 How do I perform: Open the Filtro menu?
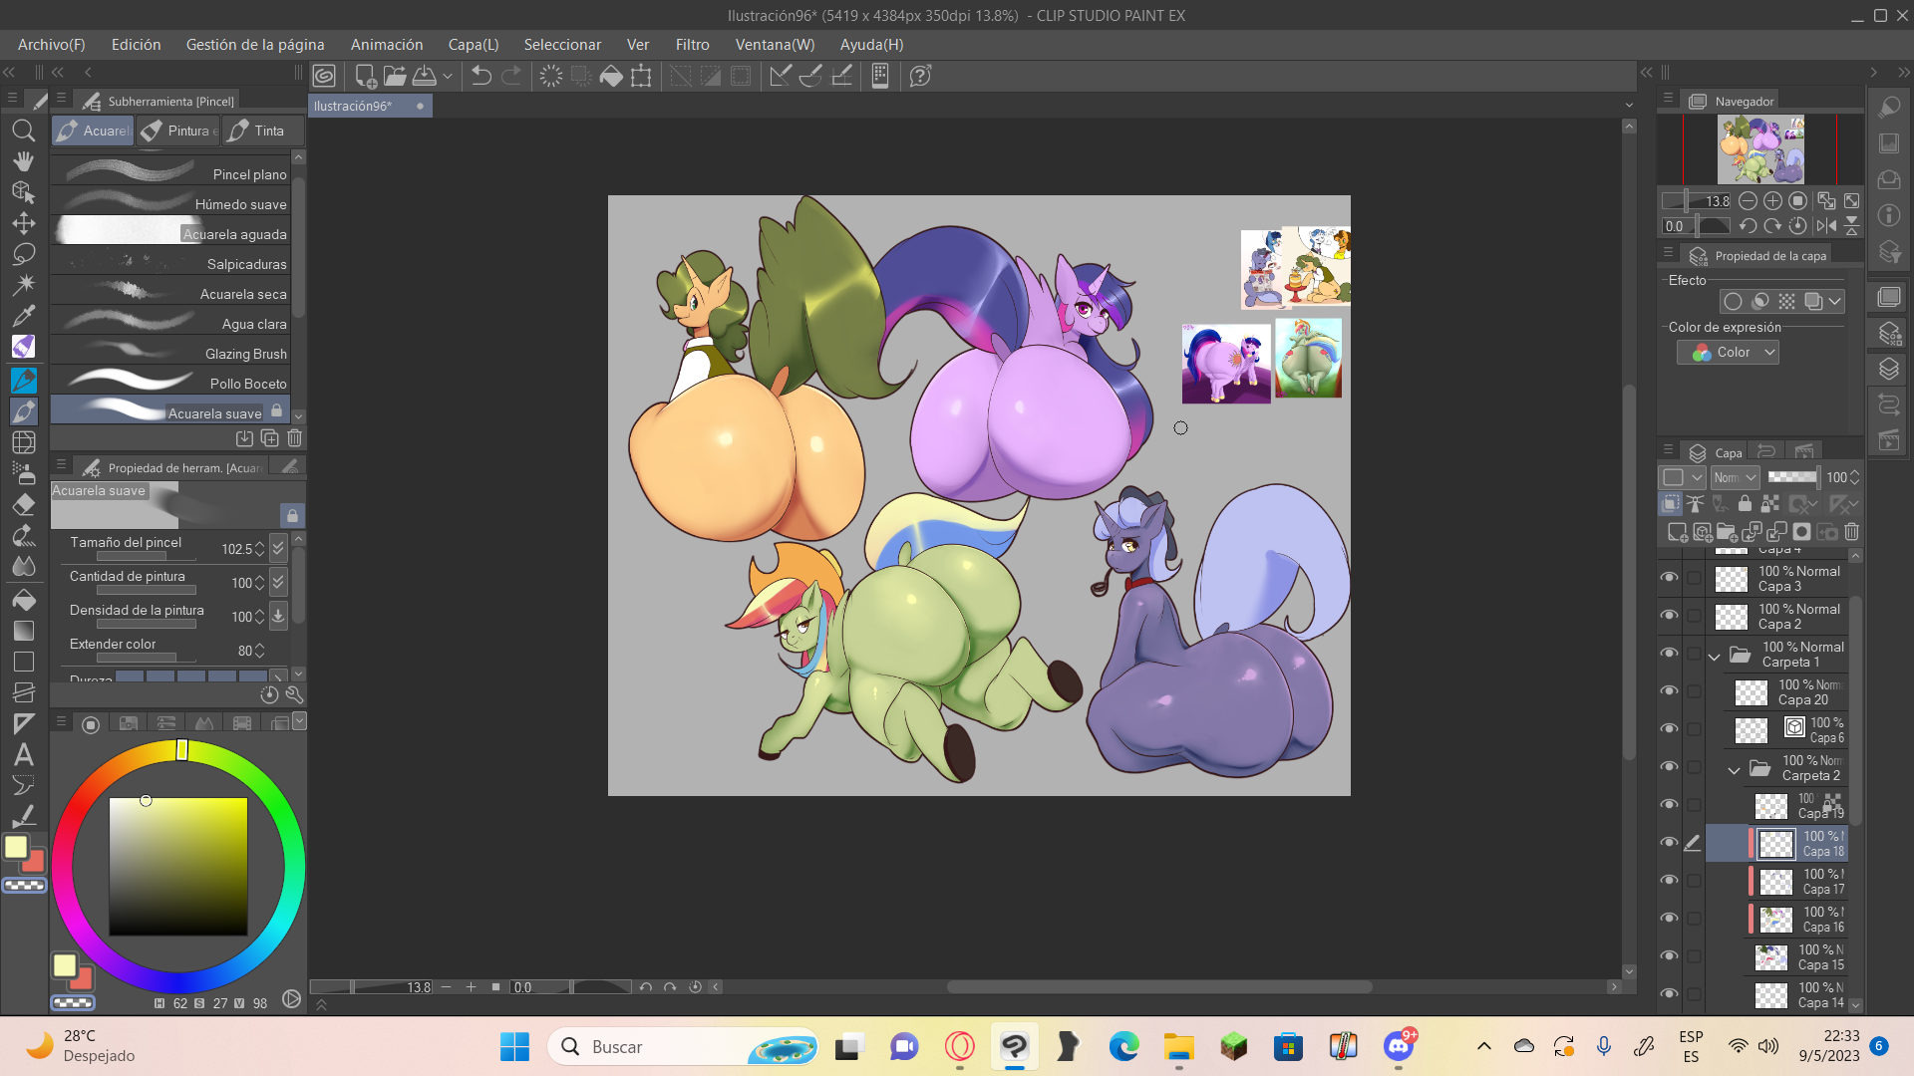[x=692, y=45]
